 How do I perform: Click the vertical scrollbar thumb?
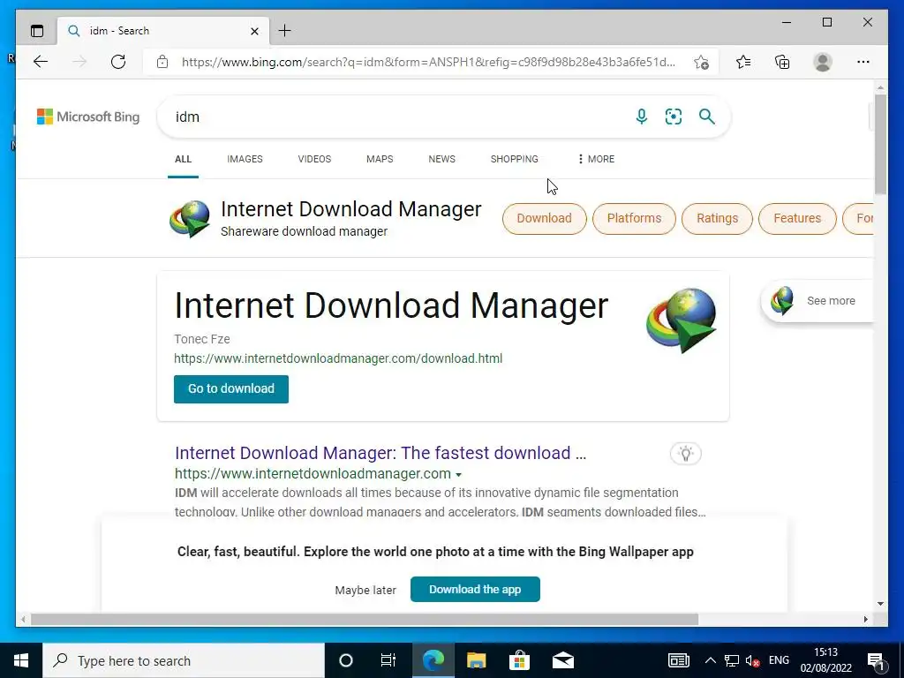click(880, 144)
